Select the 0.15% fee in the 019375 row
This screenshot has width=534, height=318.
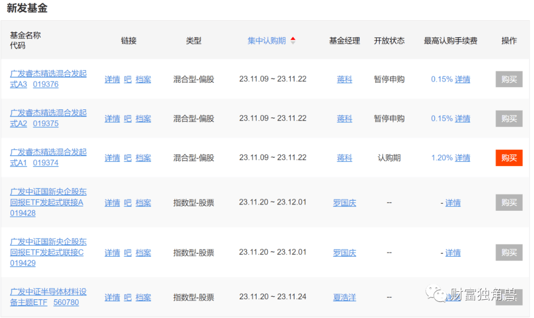(442, 119)
